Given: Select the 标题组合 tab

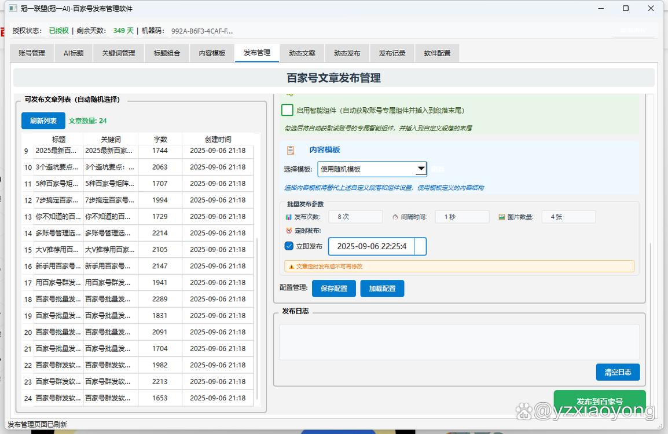Looking at the screenshot, I should click(167, 53).
